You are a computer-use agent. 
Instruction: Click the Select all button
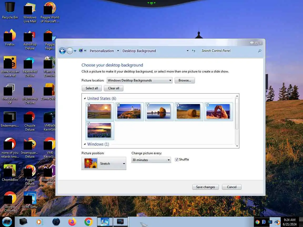coord(92,88)
